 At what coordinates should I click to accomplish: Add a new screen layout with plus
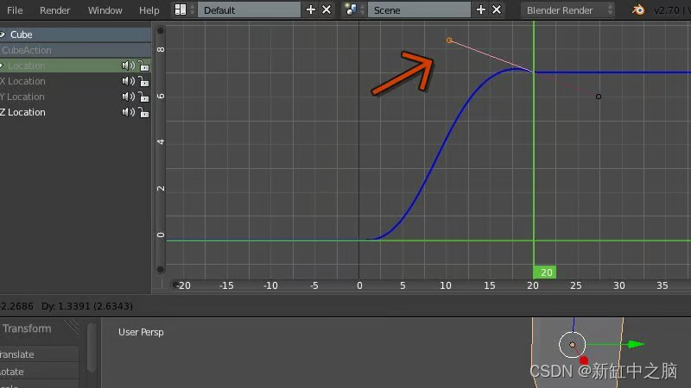[311, 9]
